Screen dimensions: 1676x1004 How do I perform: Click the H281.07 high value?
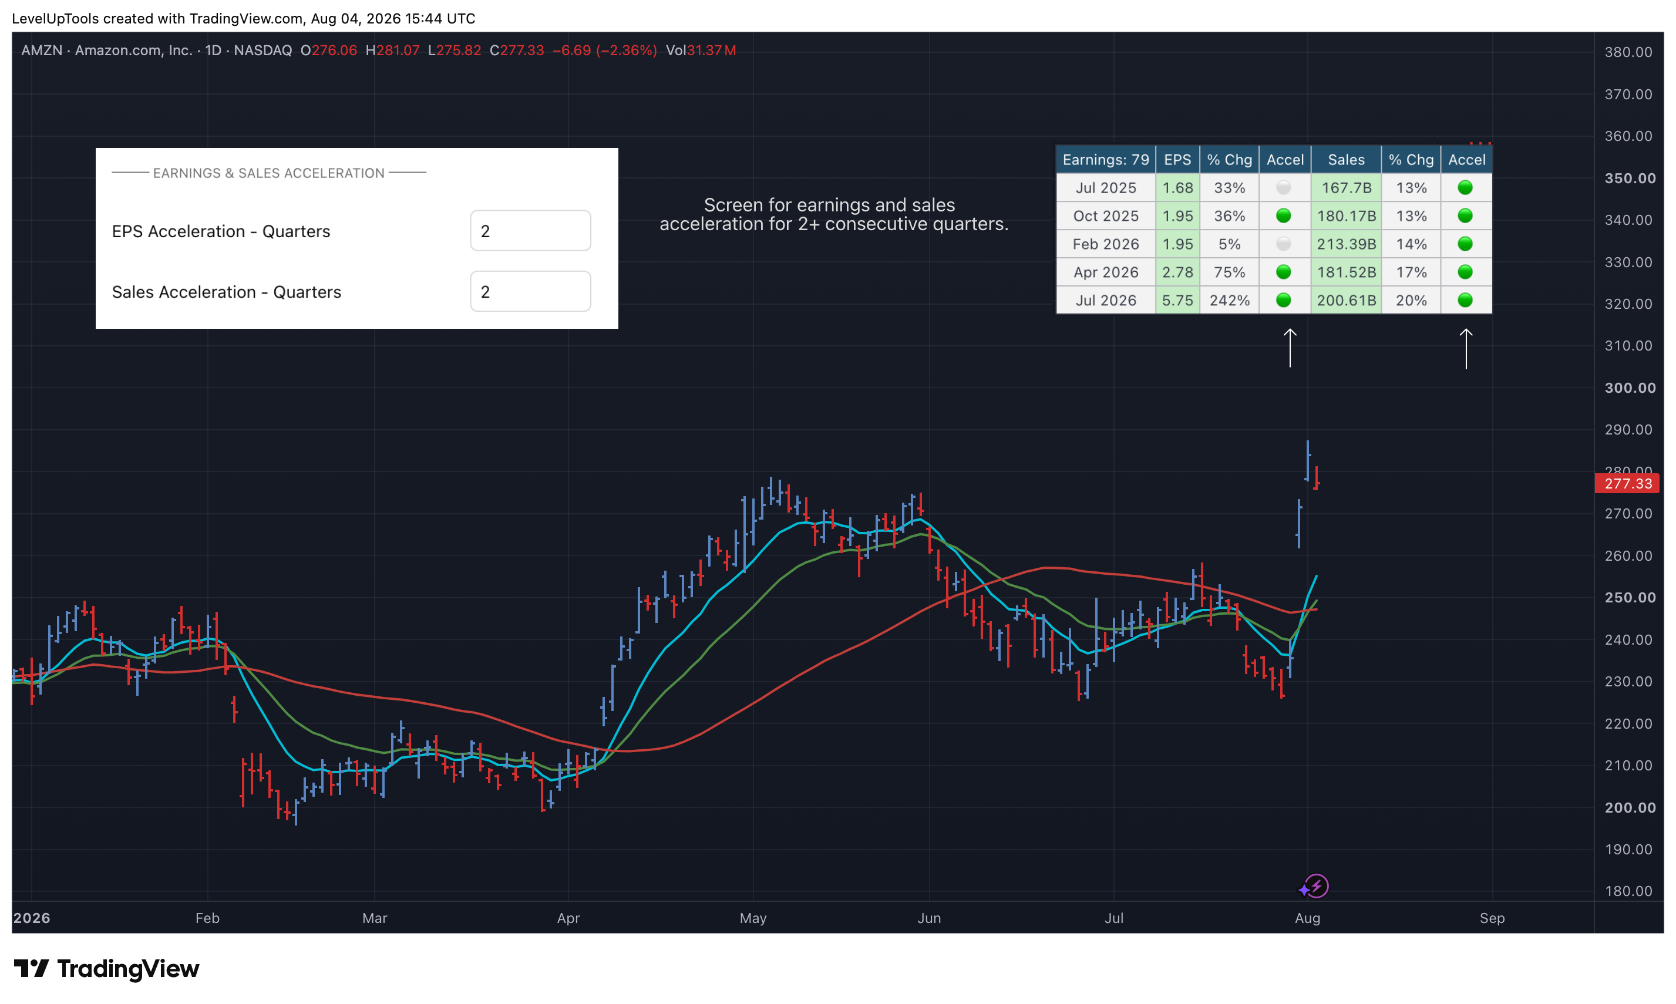pyautogui.click(x=392, y=50)
